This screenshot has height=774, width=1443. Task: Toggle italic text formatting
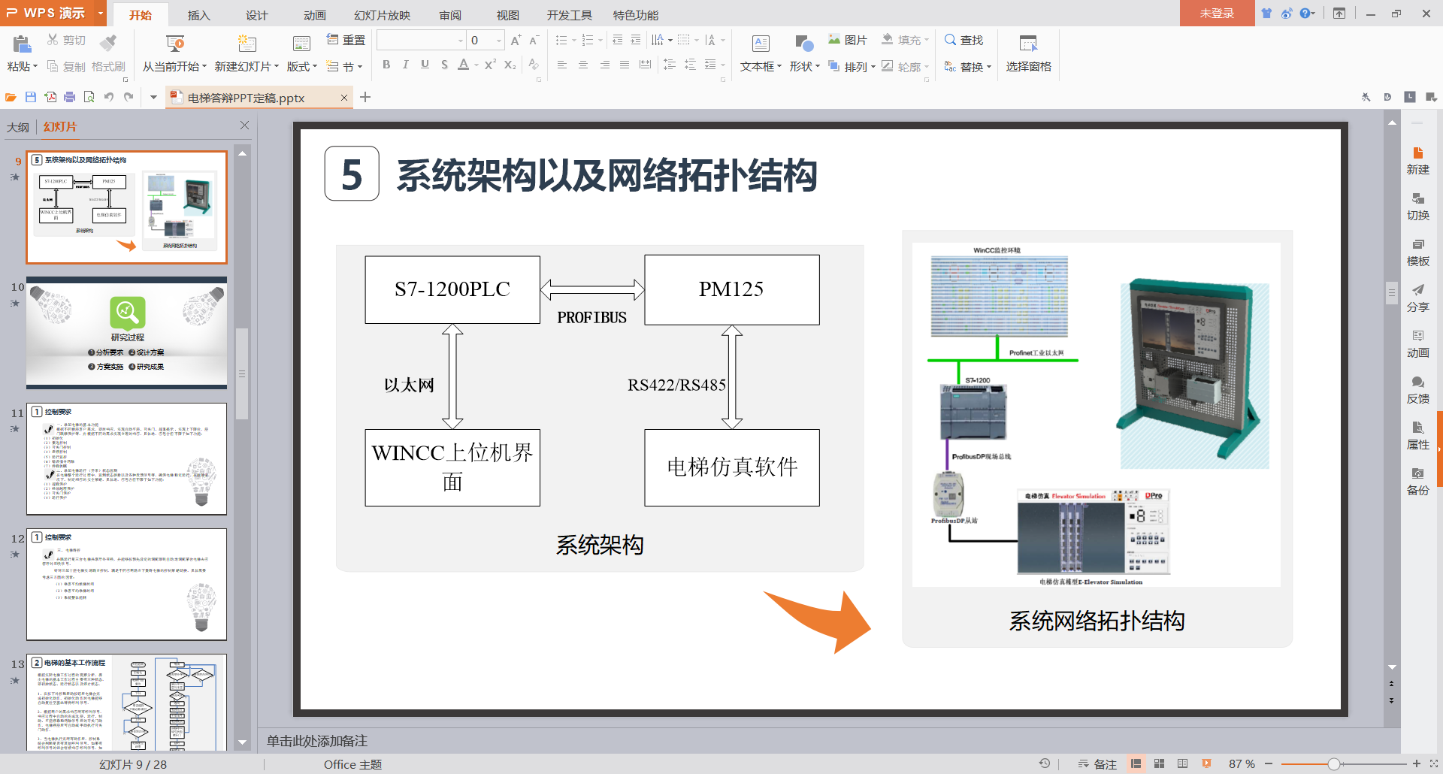click(406, 65)
